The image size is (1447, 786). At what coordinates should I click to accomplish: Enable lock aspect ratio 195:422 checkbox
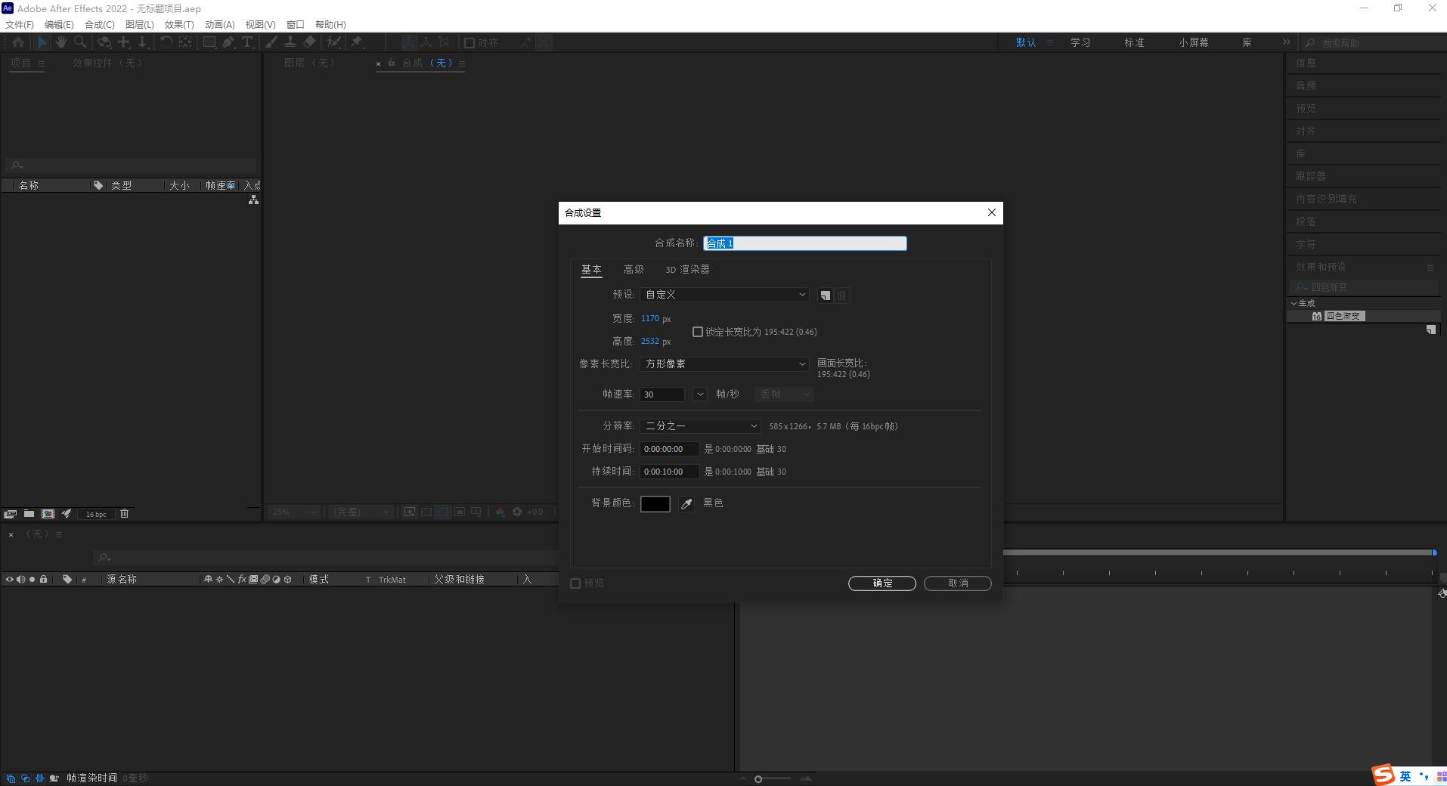[698, 332]
